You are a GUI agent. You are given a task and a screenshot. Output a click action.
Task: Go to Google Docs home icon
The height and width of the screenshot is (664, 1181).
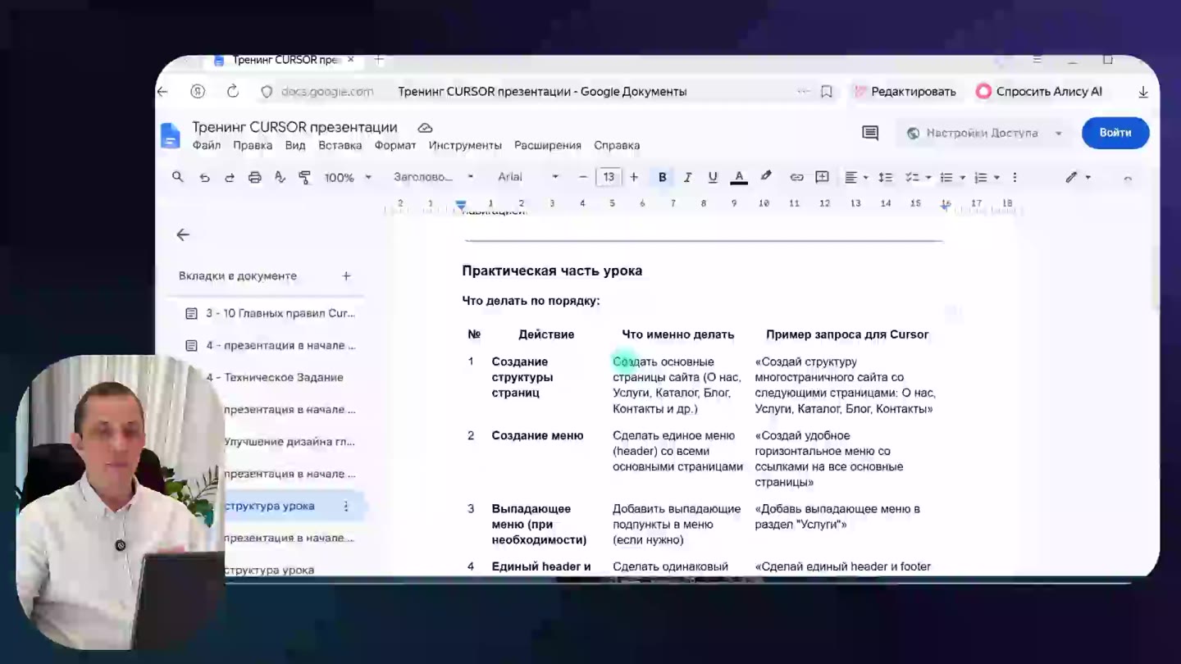tap(171, 135)
